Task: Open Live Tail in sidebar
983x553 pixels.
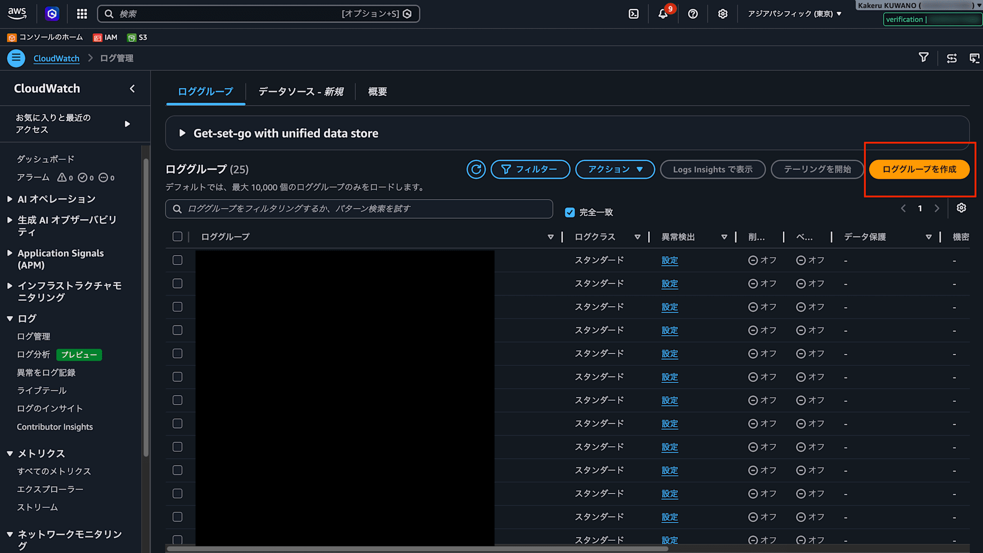Action: pyautogui.click(x=42, y=391)
